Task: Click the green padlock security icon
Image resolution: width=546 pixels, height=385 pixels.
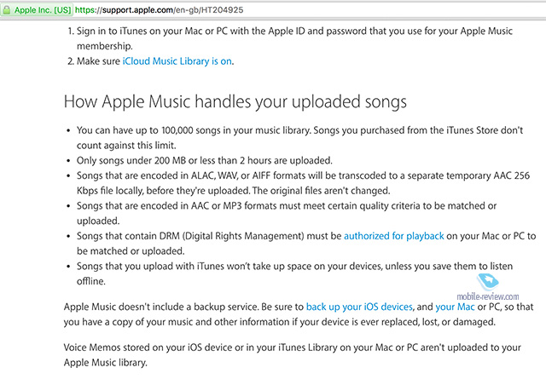Action: click(6, 10)
